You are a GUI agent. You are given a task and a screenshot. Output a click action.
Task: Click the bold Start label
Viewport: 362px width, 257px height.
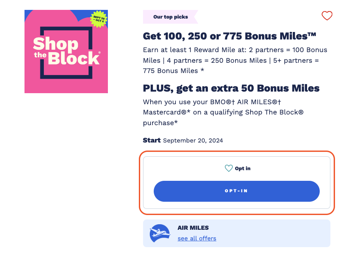pyautogui.click(x=152, y=140)
